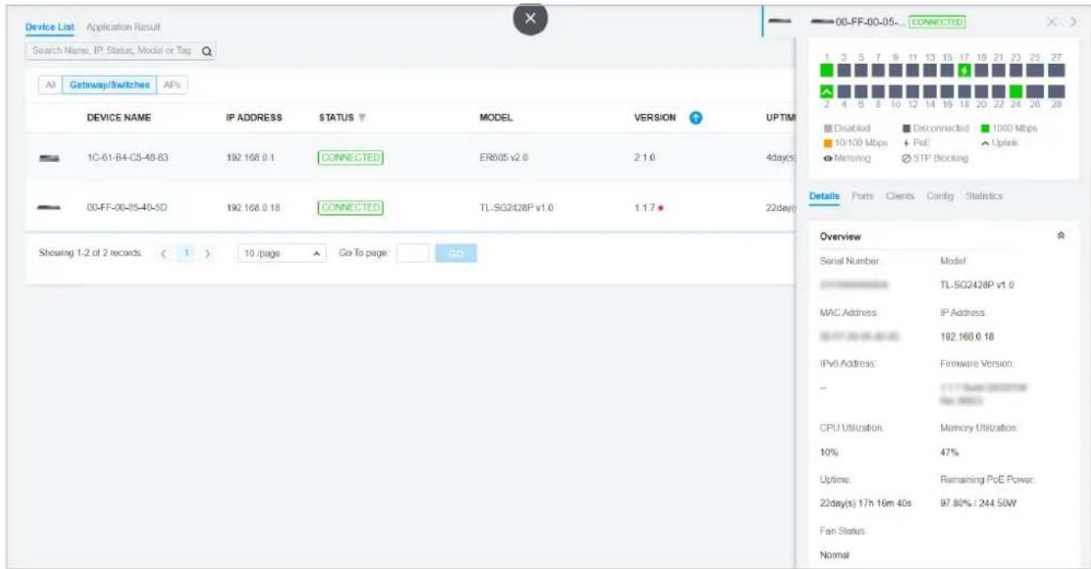Click the CPU Utilization value 10%
This screenshot has width=1091, height=569.
[x=829, y=451]
